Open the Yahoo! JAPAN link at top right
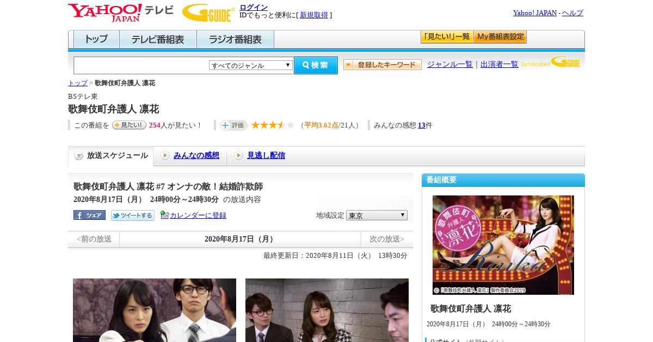 (535, 13)
